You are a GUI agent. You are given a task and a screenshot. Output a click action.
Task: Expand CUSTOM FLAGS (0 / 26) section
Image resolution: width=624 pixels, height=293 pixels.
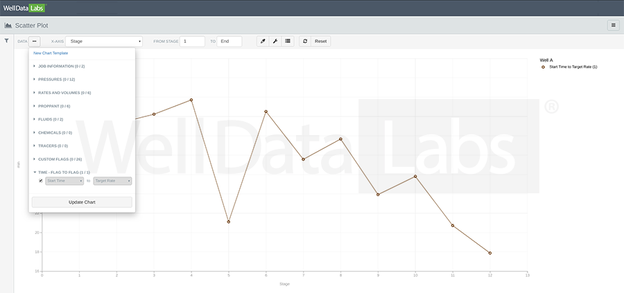[x=58, y=159]
